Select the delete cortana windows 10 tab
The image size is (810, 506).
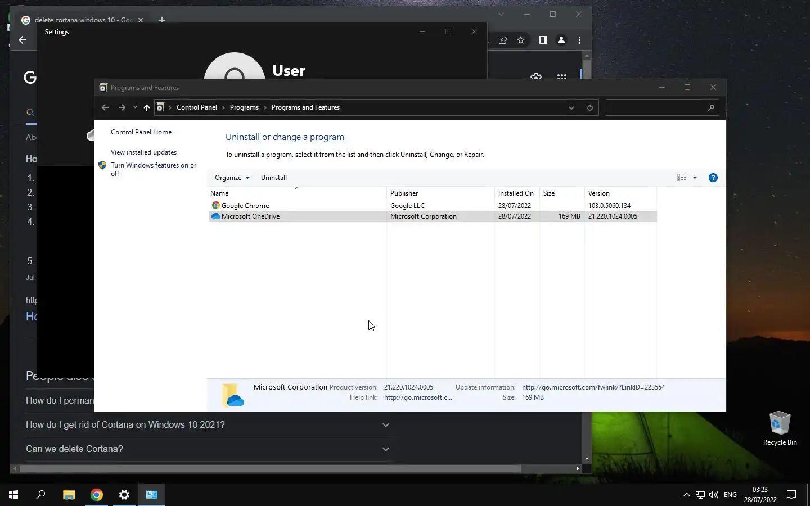click(x=82, y=20)
